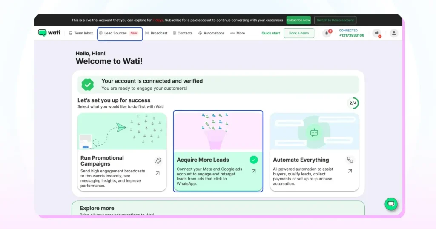Click the Quick start link

(x=270, y=33)
